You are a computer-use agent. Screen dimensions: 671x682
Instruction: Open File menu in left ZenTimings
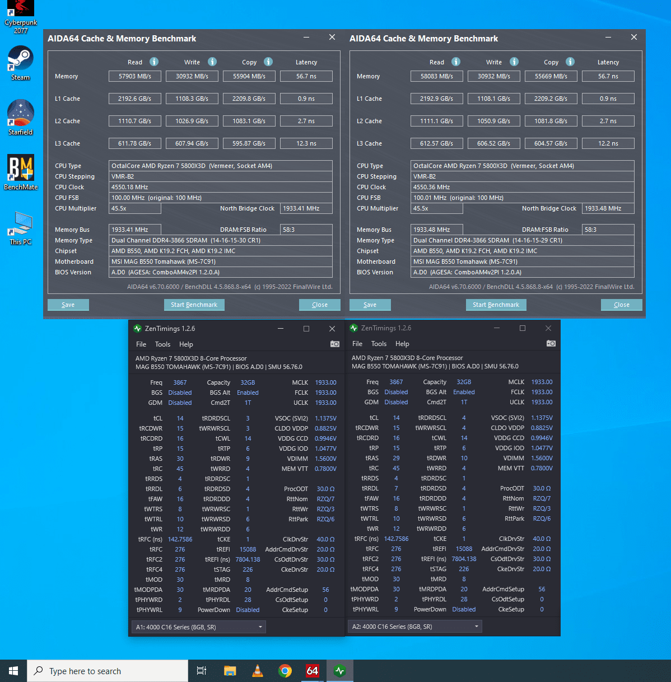(x=141, y=344)
